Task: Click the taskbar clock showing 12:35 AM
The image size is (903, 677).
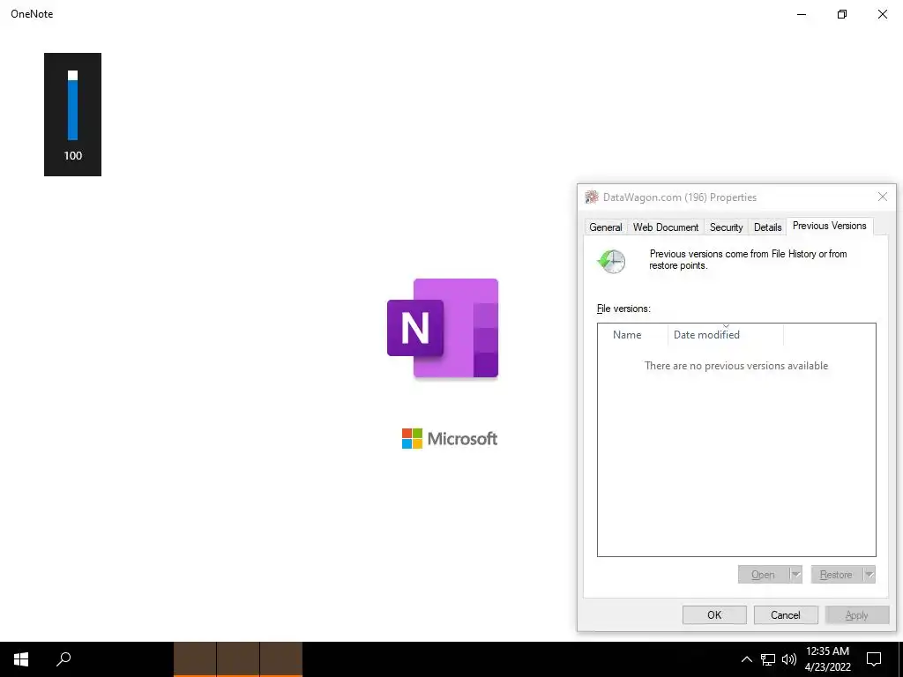Action: tap(827, 659)
